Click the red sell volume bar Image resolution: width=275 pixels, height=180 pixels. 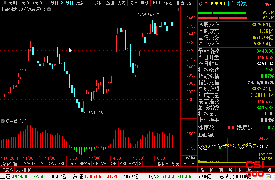223,18
